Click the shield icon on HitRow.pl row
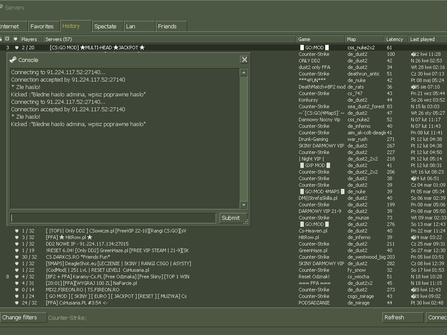 (17, 237)
